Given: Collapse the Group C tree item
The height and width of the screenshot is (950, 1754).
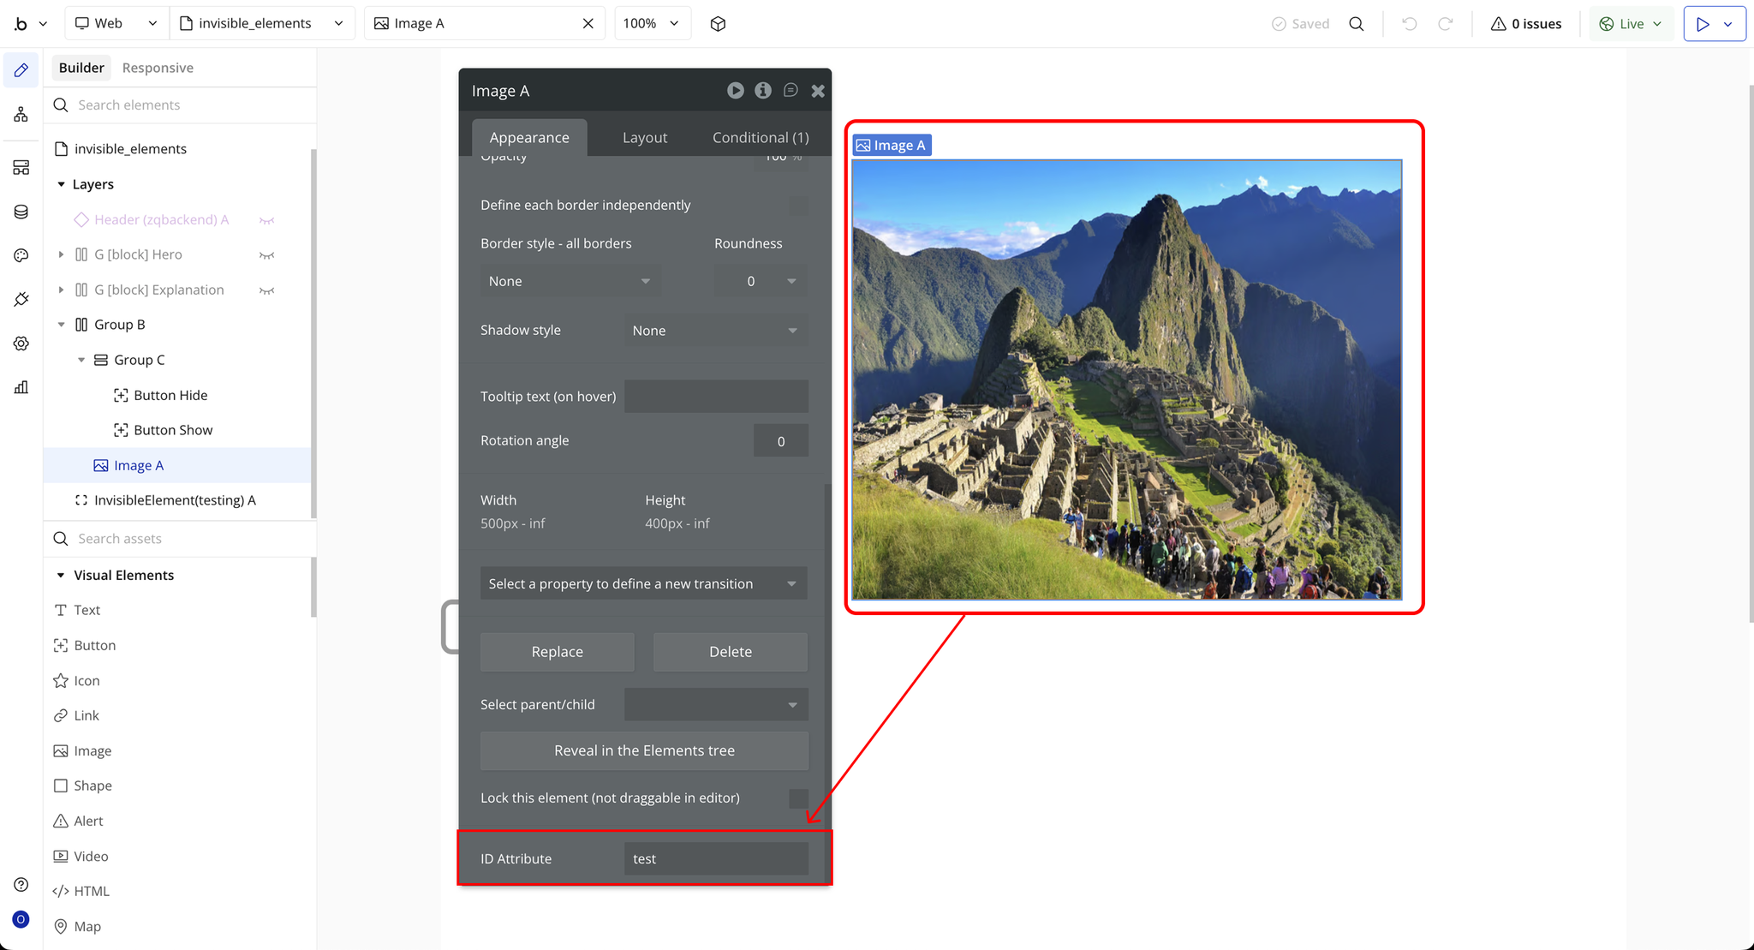Looking at the screenshot, I should 81,360.
